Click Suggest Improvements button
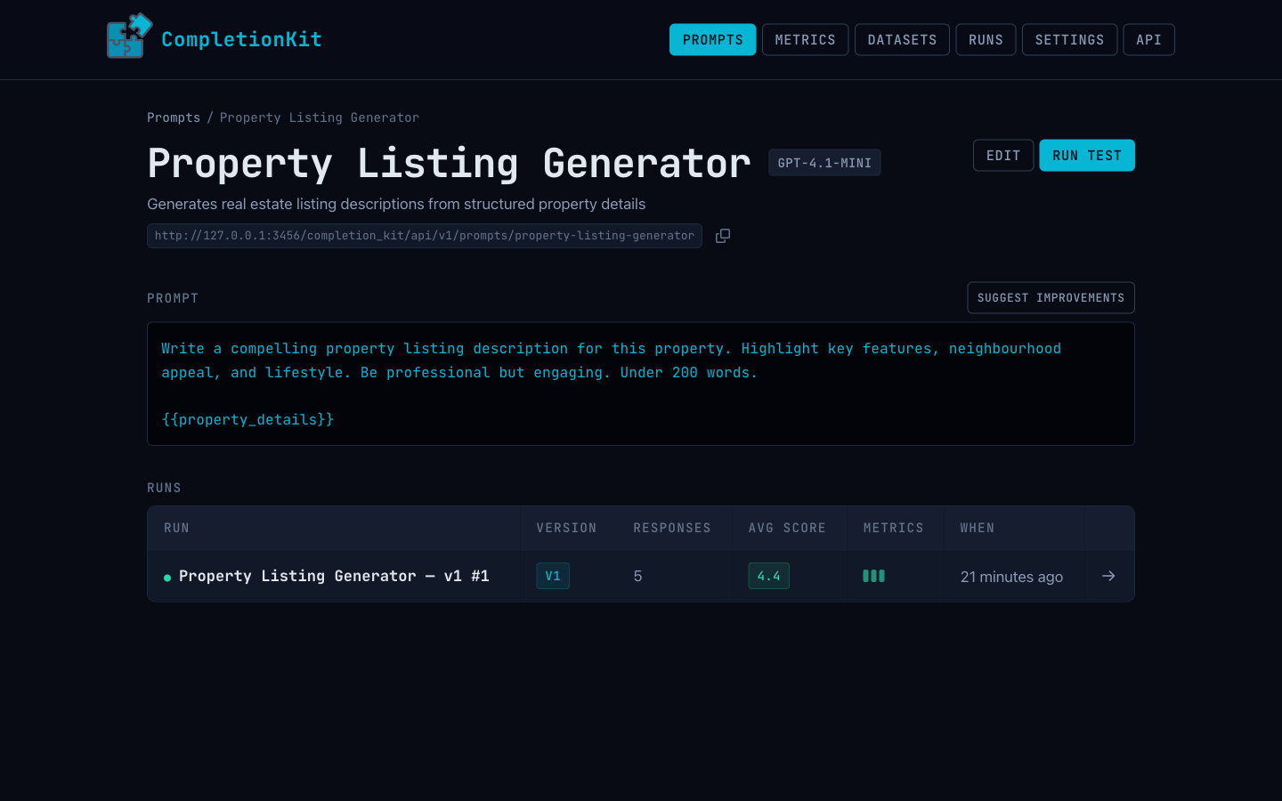This screenshot has height=801, width=1282. [1051, 298]
